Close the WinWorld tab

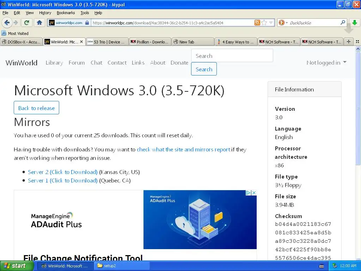pyautogui.click(x=81, y=42)
